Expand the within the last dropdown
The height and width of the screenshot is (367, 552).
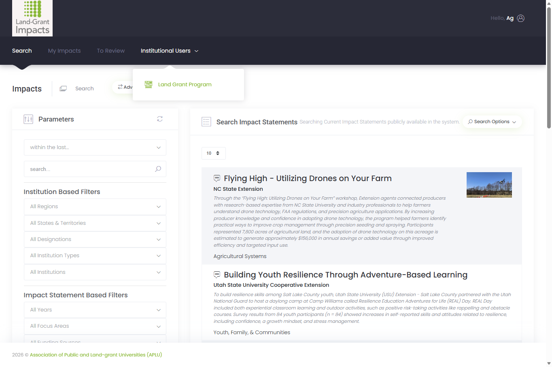(x=95, y=147)
